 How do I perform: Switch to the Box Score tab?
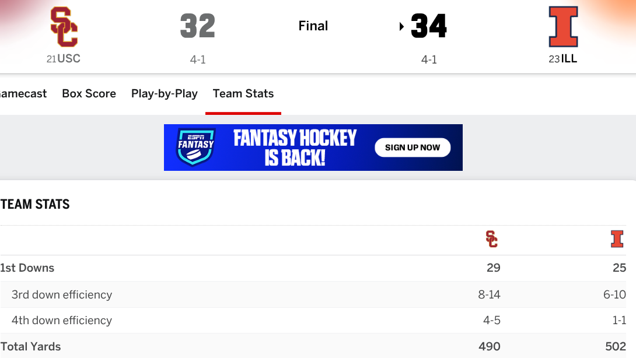tap(89, 93)
